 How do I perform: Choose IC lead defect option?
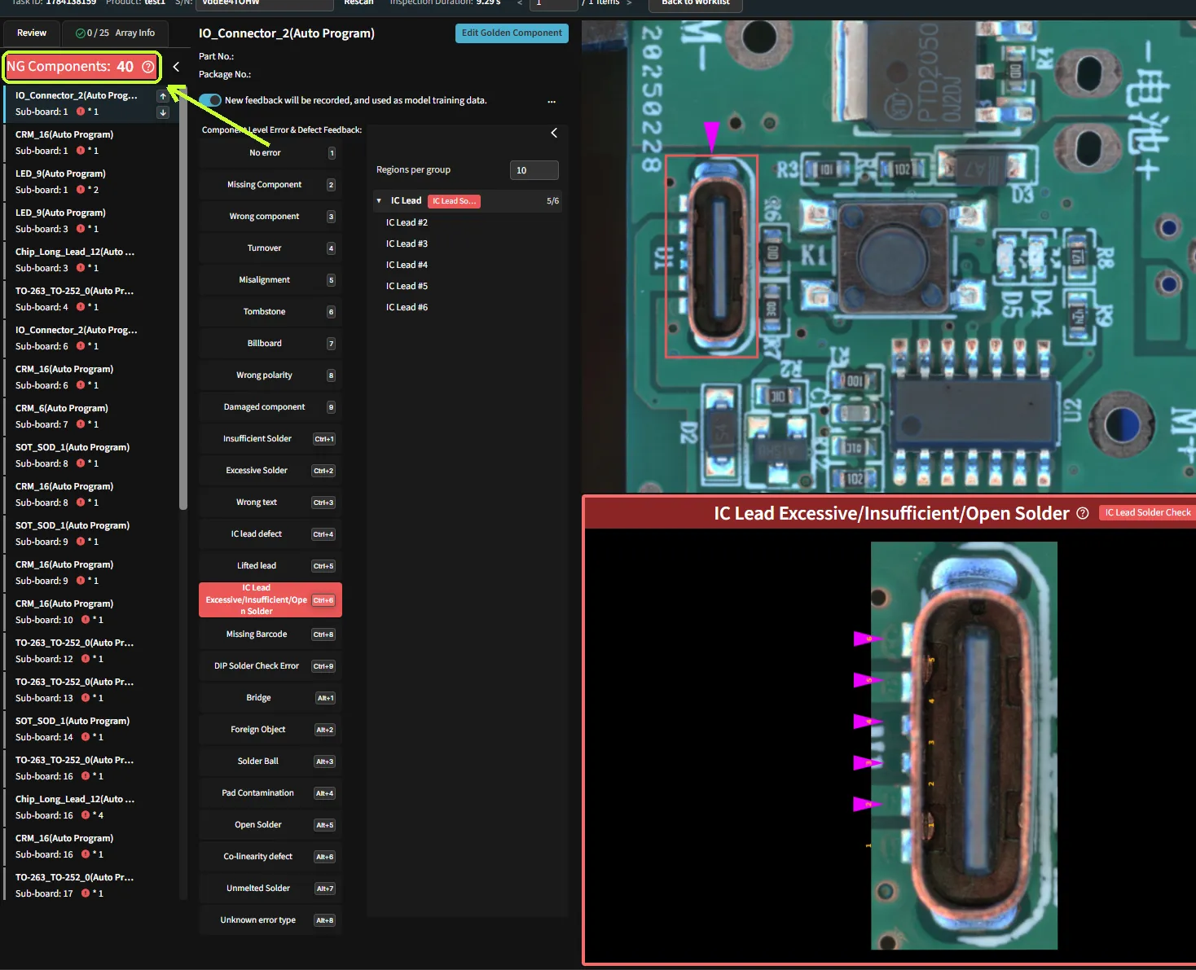pos(270,534)
